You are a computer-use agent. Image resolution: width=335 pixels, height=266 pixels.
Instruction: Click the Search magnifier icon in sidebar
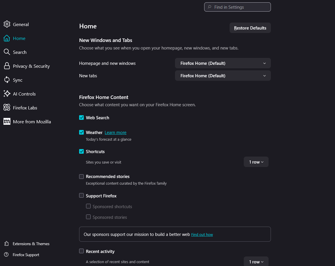point(7,52)
